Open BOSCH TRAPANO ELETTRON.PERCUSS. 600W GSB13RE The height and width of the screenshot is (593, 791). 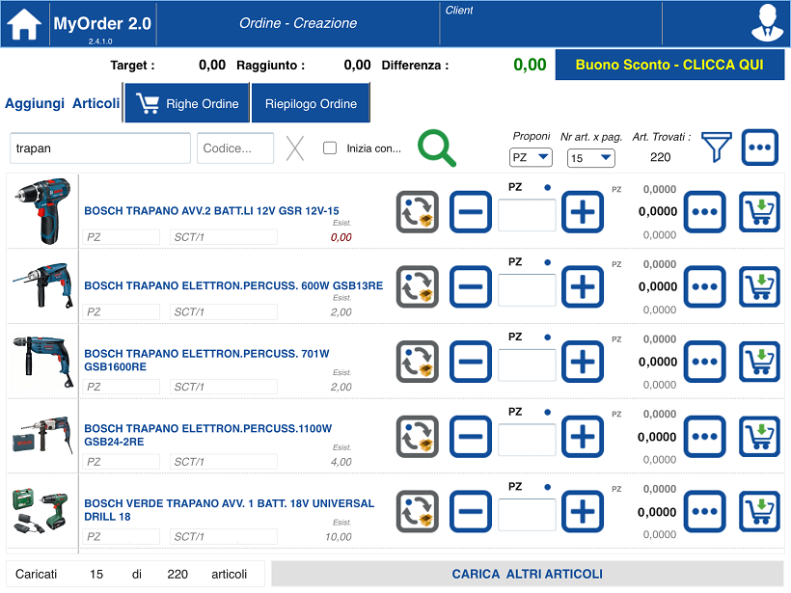233,285
